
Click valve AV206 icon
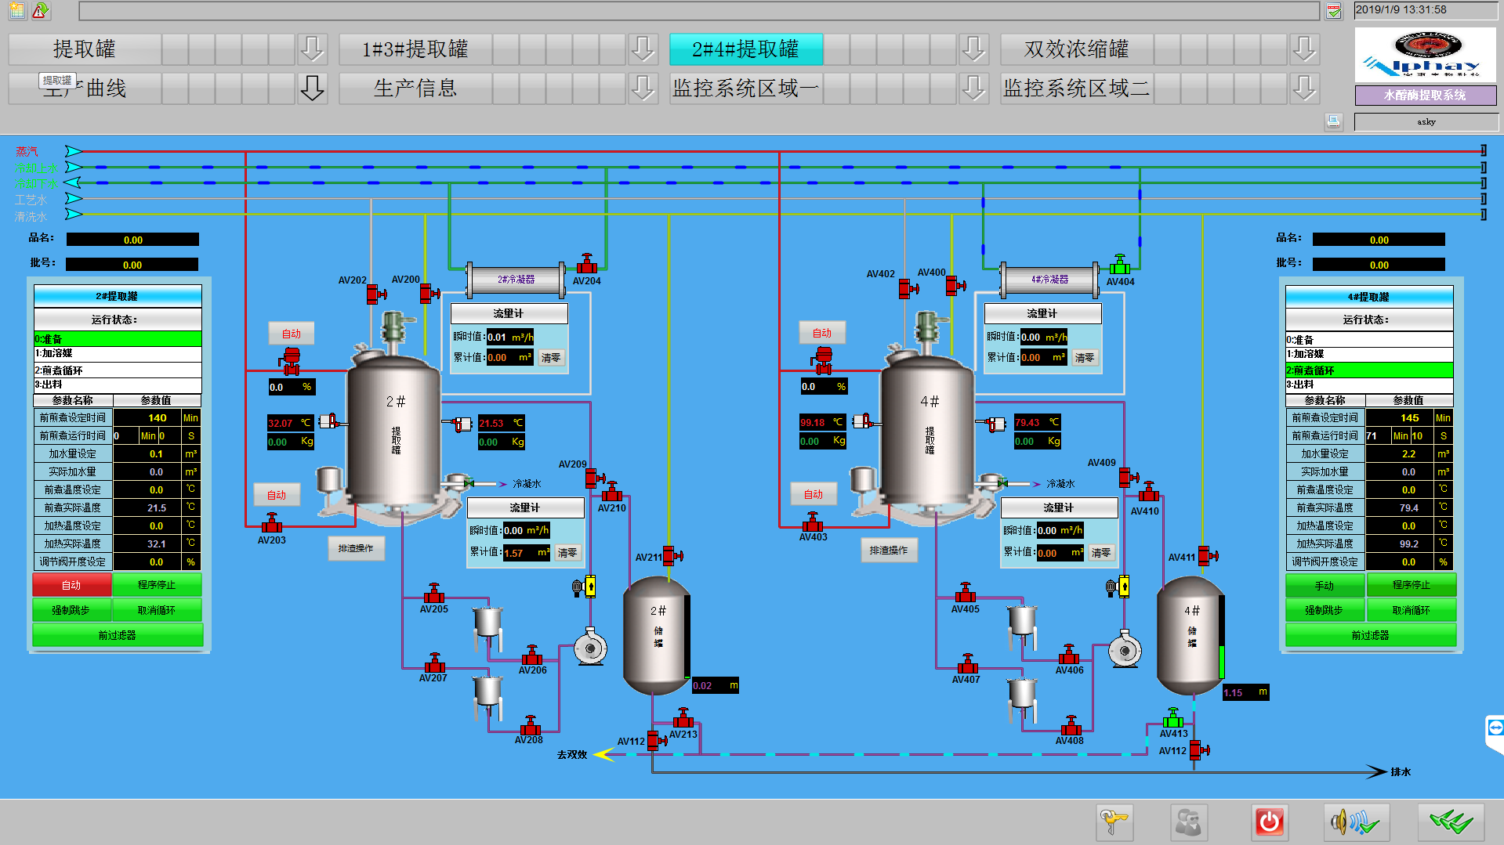coord(532,655)
